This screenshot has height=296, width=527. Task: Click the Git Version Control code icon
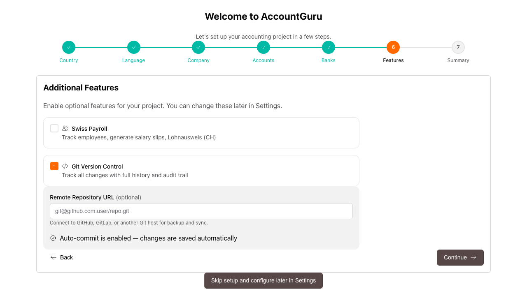[65, 166]
